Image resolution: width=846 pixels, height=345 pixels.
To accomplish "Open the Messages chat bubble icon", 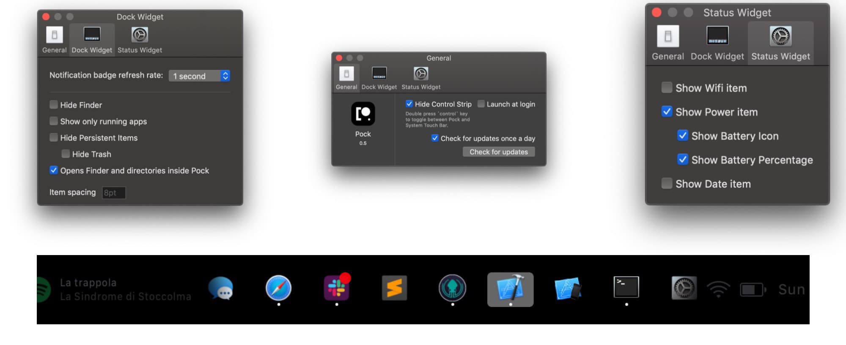I will point(220,288).
